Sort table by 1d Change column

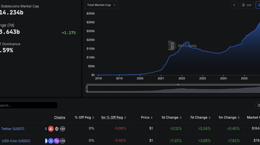click(171, 117)
